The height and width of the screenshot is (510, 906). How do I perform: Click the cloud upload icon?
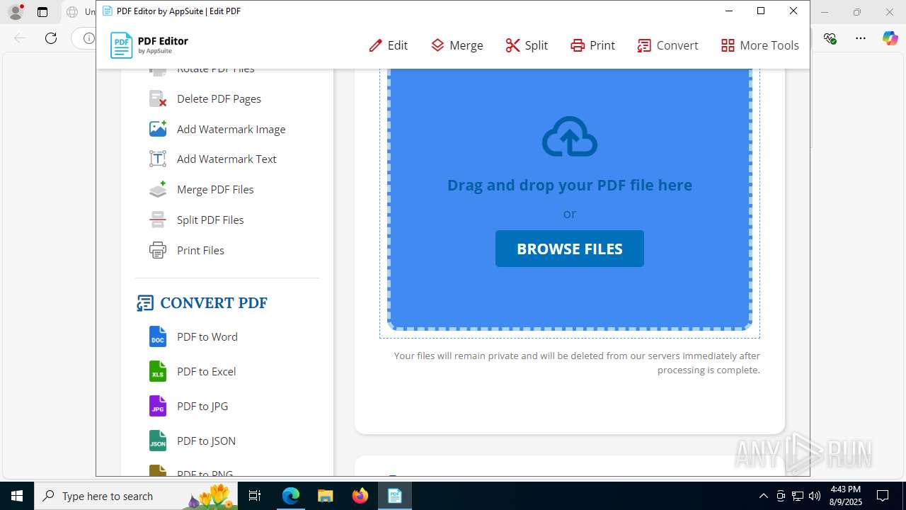point(570,137)
